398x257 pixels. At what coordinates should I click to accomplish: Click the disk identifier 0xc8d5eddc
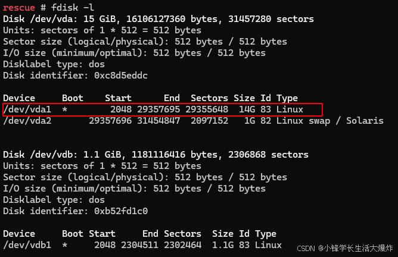[121, 76]
